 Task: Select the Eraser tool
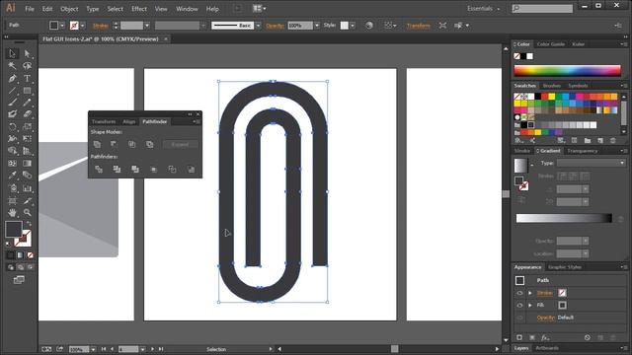pos(27,114)
